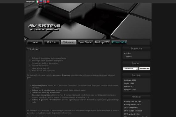Click the 'Integrazione Sistemi' list item
176x117 pixels.
point(40,68)
